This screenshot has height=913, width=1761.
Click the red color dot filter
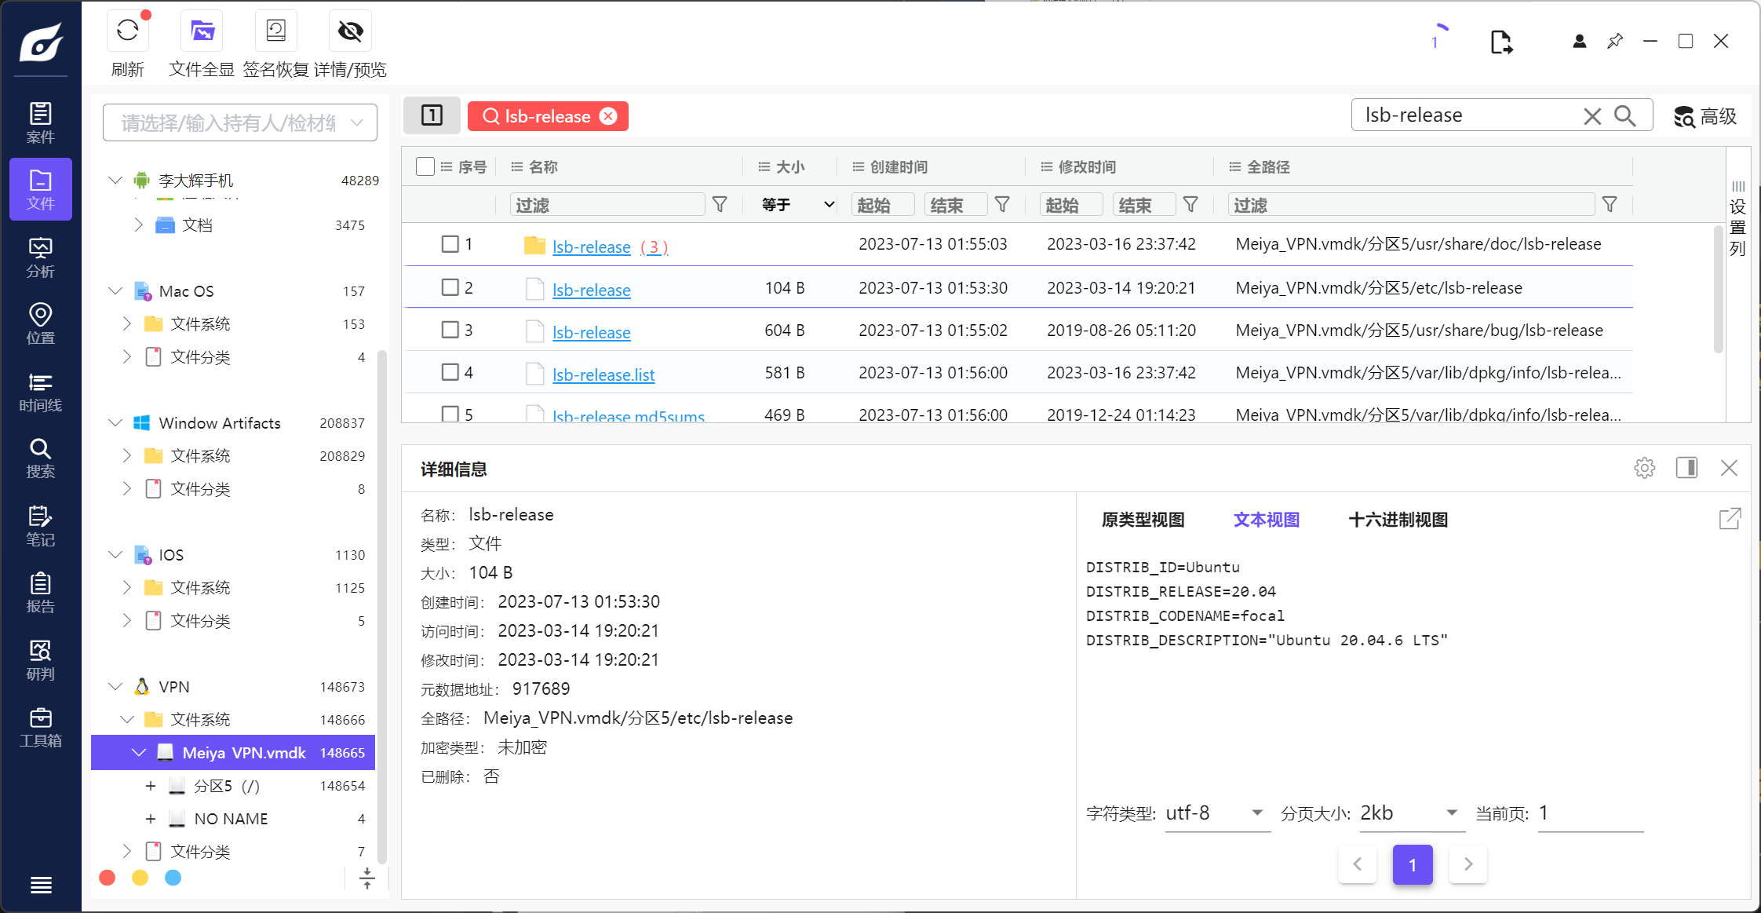[108, 878]
